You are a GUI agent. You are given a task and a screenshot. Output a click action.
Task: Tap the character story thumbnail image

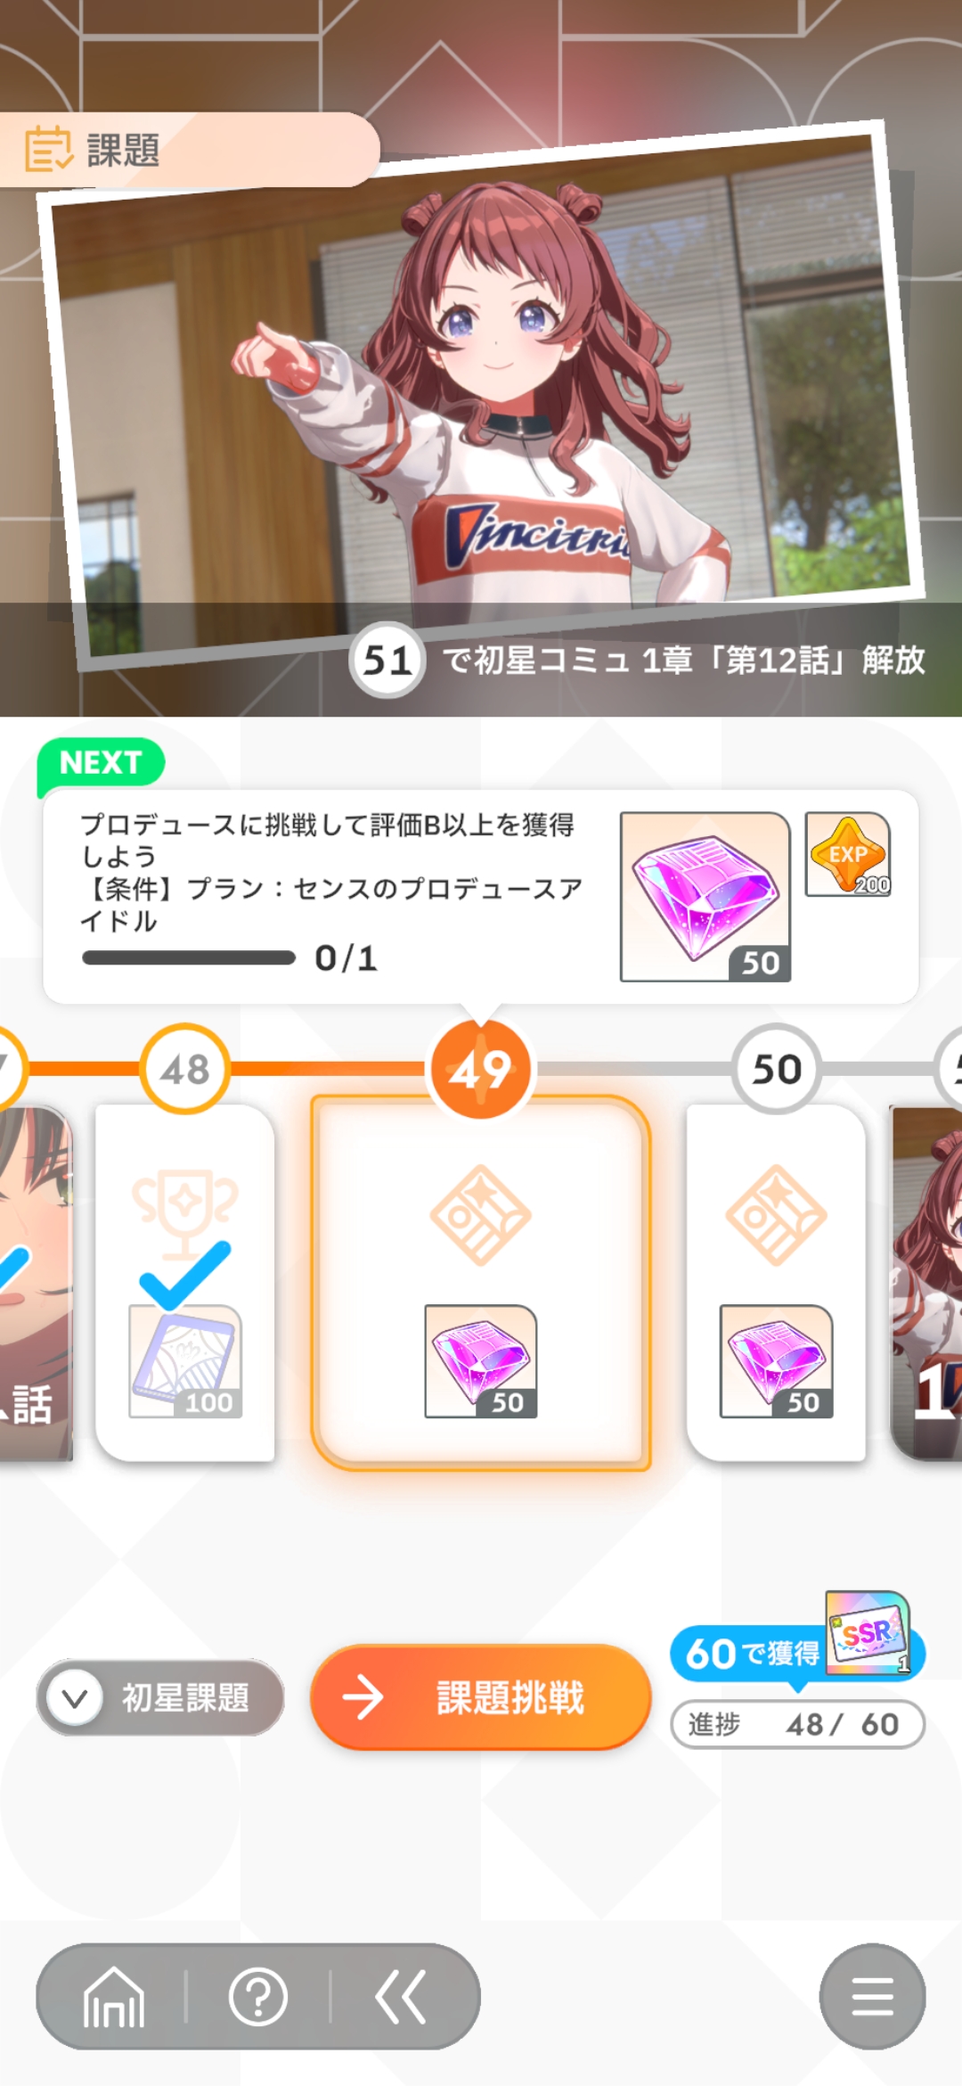(x=481, y=392)
